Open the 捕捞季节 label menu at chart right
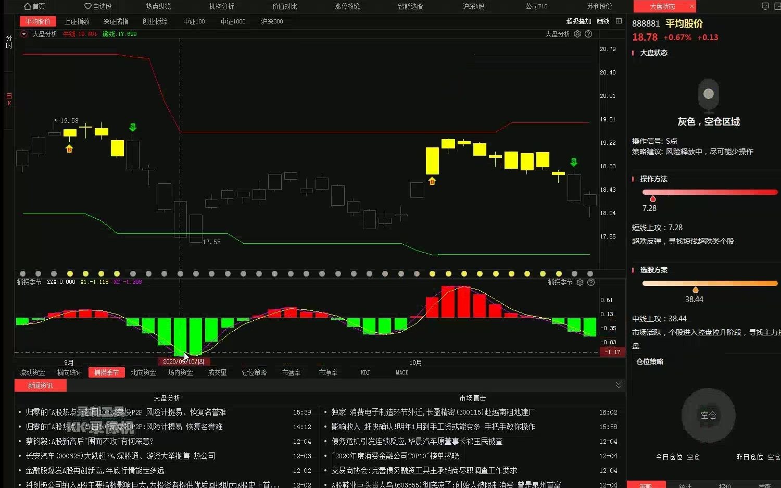Screen dimensions: 781x488 560,282
